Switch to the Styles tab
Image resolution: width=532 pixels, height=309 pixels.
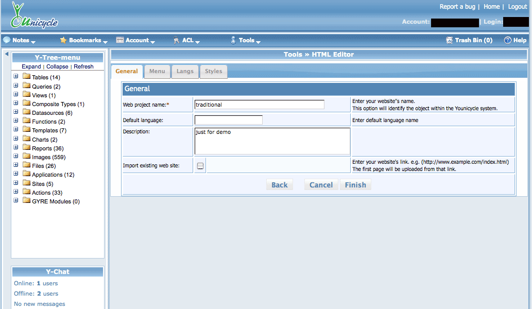click(x=213, y=71)
